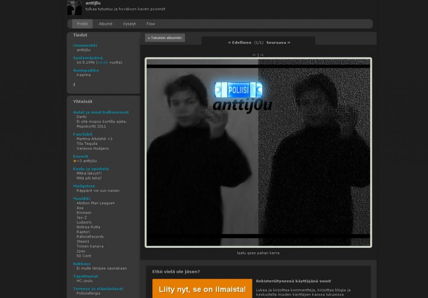
Task: Open the Jay-Z community
Action: point(82,217)
